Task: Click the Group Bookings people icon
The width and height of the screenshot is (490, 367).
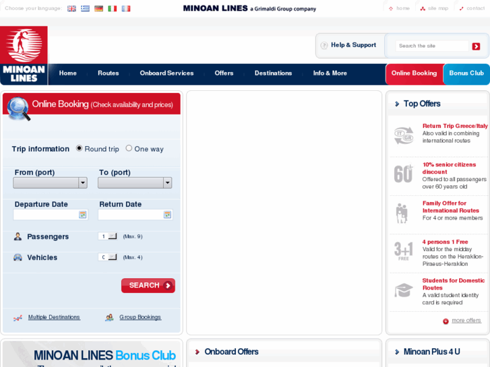Action: 109,318
